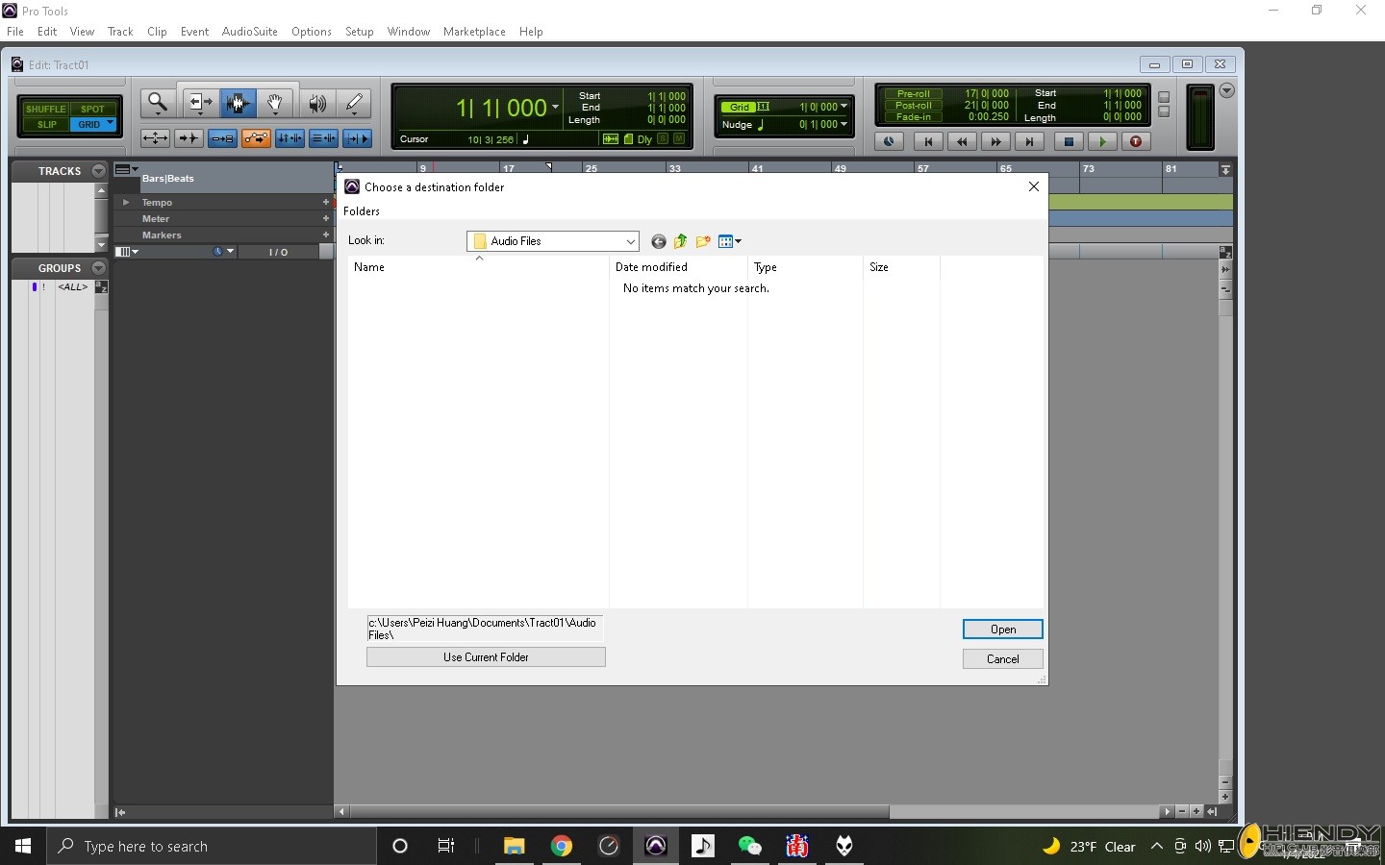This screenshot has height=865, width=1385.
Task: Open Google Chrome from taskbar
Action: click(562, 846)
